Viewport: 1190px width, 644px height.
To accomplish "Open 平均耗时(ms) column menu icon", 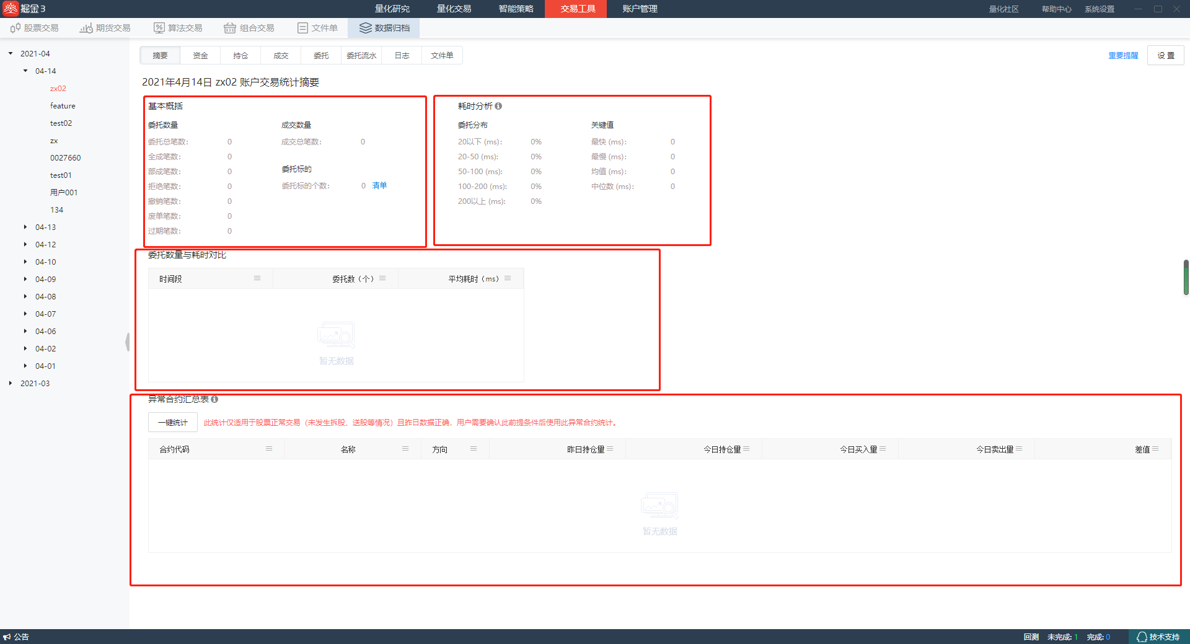I will pos(508,278).
